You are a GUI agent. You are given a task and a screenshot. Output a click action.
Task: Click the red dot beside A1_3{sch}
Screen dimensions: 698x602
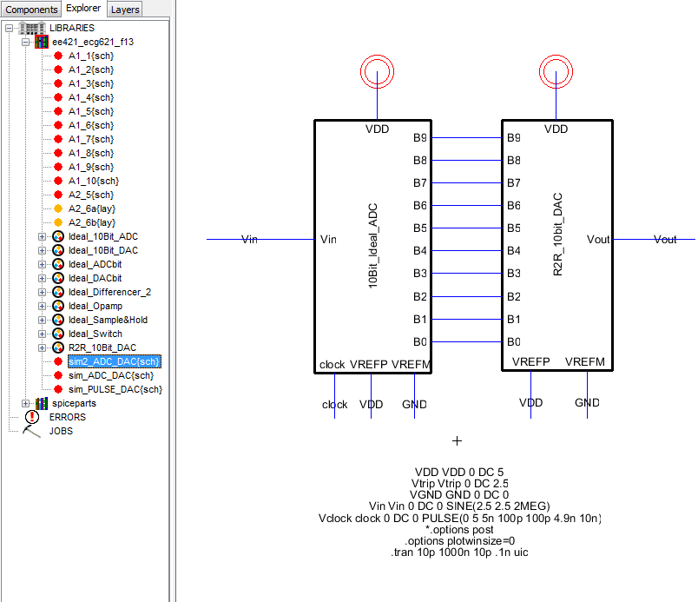(58, 83)
